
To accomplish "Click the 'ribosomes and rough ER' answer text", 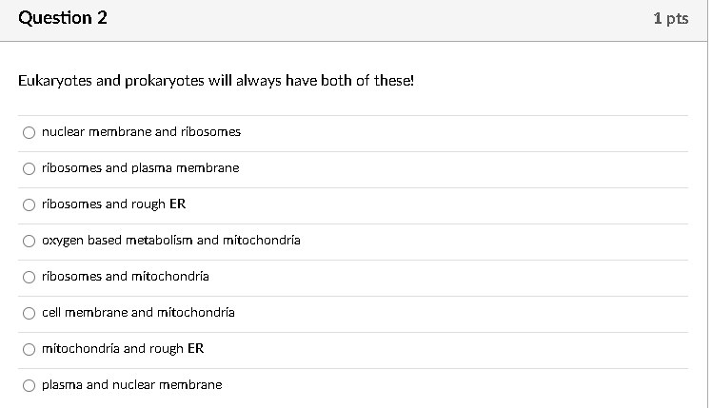I will pos(113,204).
